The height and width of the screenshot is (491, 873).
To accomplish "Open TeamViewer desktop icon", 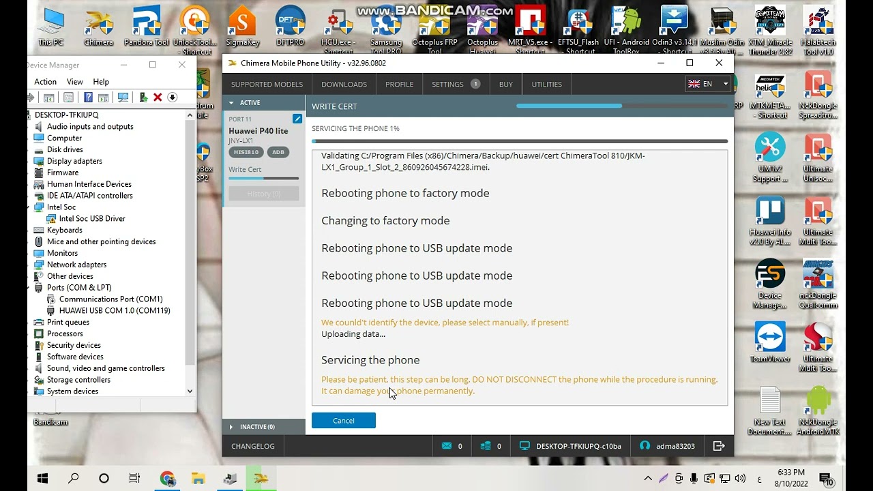I will [770, 342].
